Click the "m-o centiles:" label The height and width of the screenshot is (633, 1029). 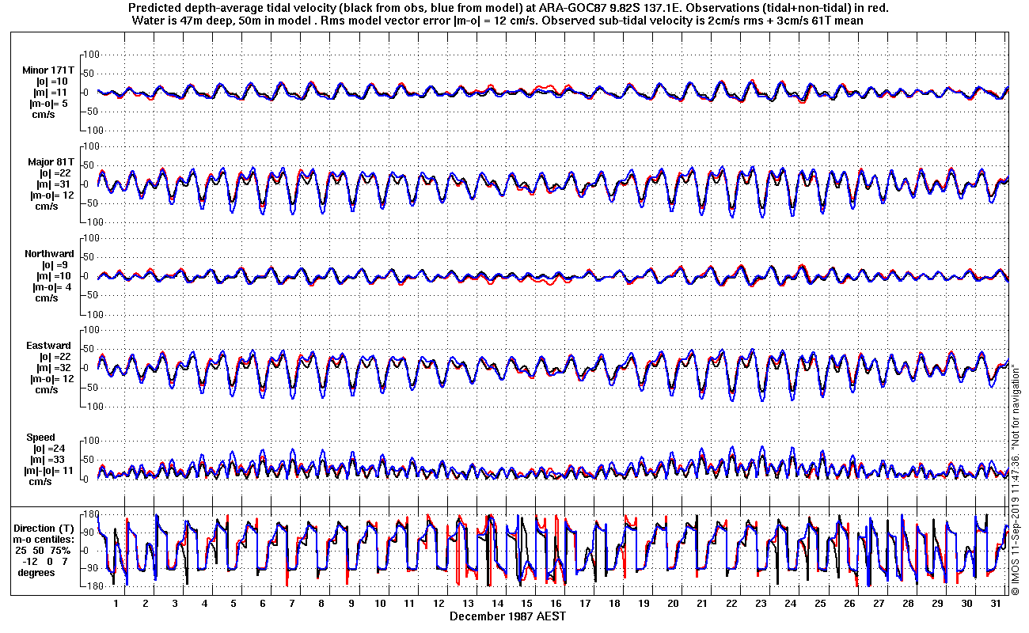pyautogui.click(x=44, y=539)
